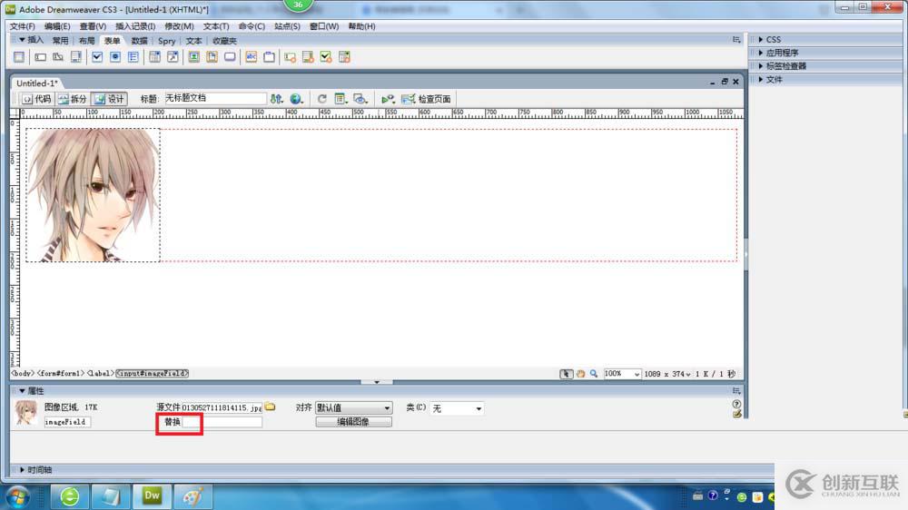The image size is (908, 510).
Task: Open the file management icon menu
Action: (277, 99)
